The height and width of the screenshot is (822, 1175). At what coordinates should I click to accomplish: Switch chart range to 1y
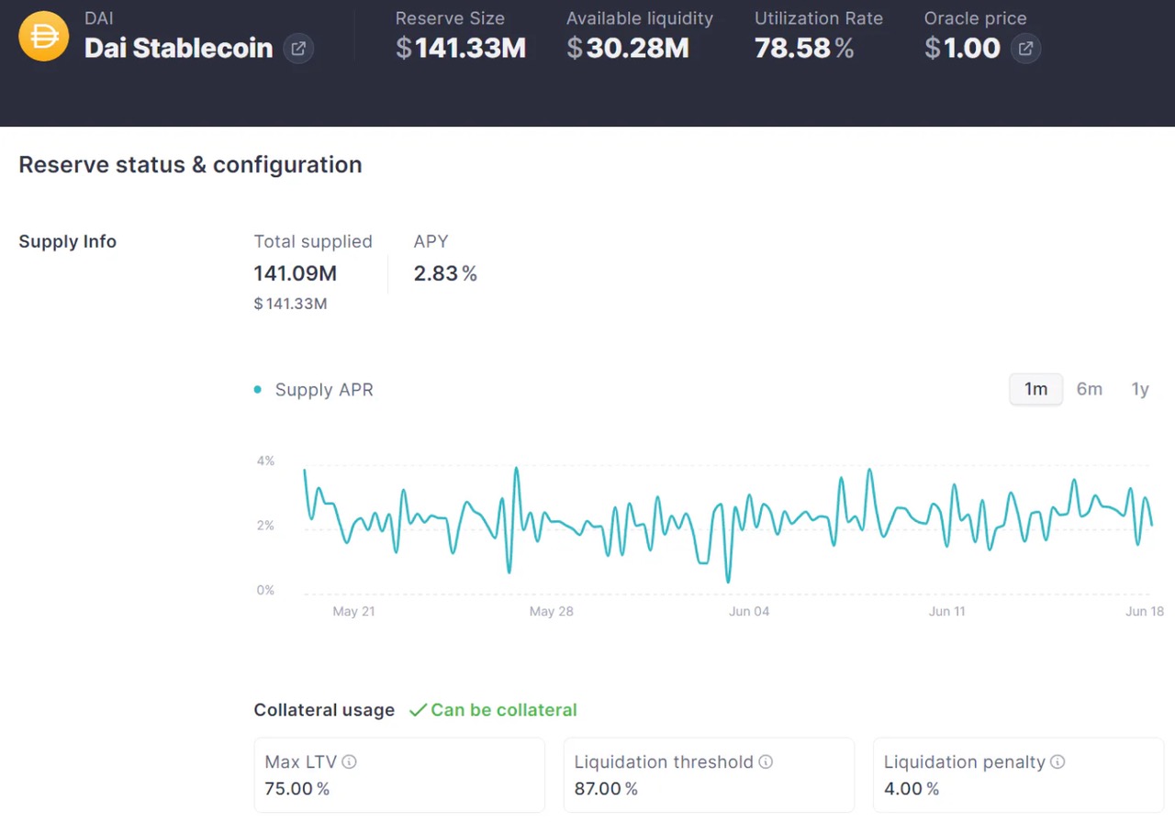point(1140,389)
